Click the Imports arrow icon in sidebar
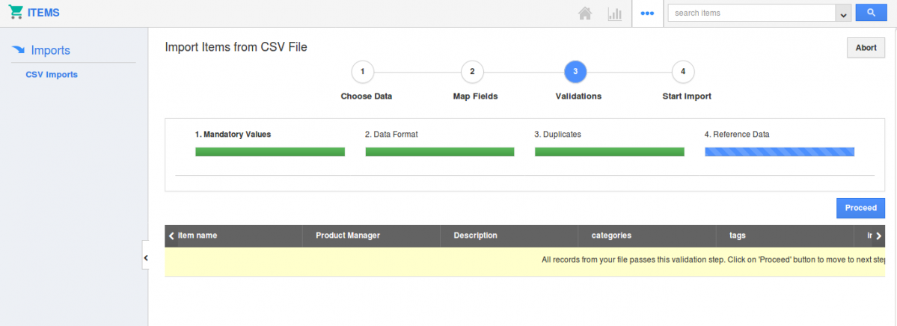This screenshot has width=897, height=326. [19, 50]
